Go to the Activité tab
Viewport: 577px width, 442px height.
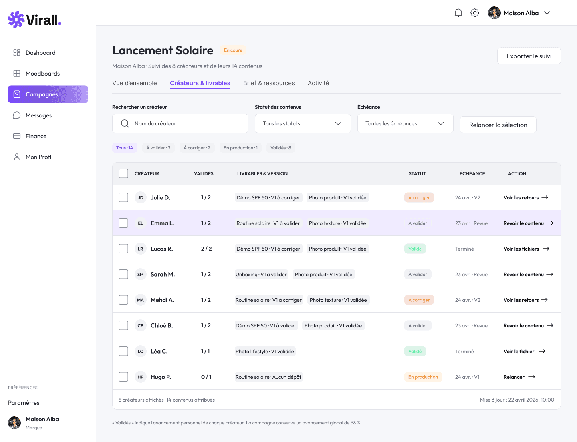[x=319, y=83]
